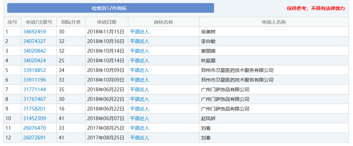Click trademark name 平语近人 in row 9

140,109
